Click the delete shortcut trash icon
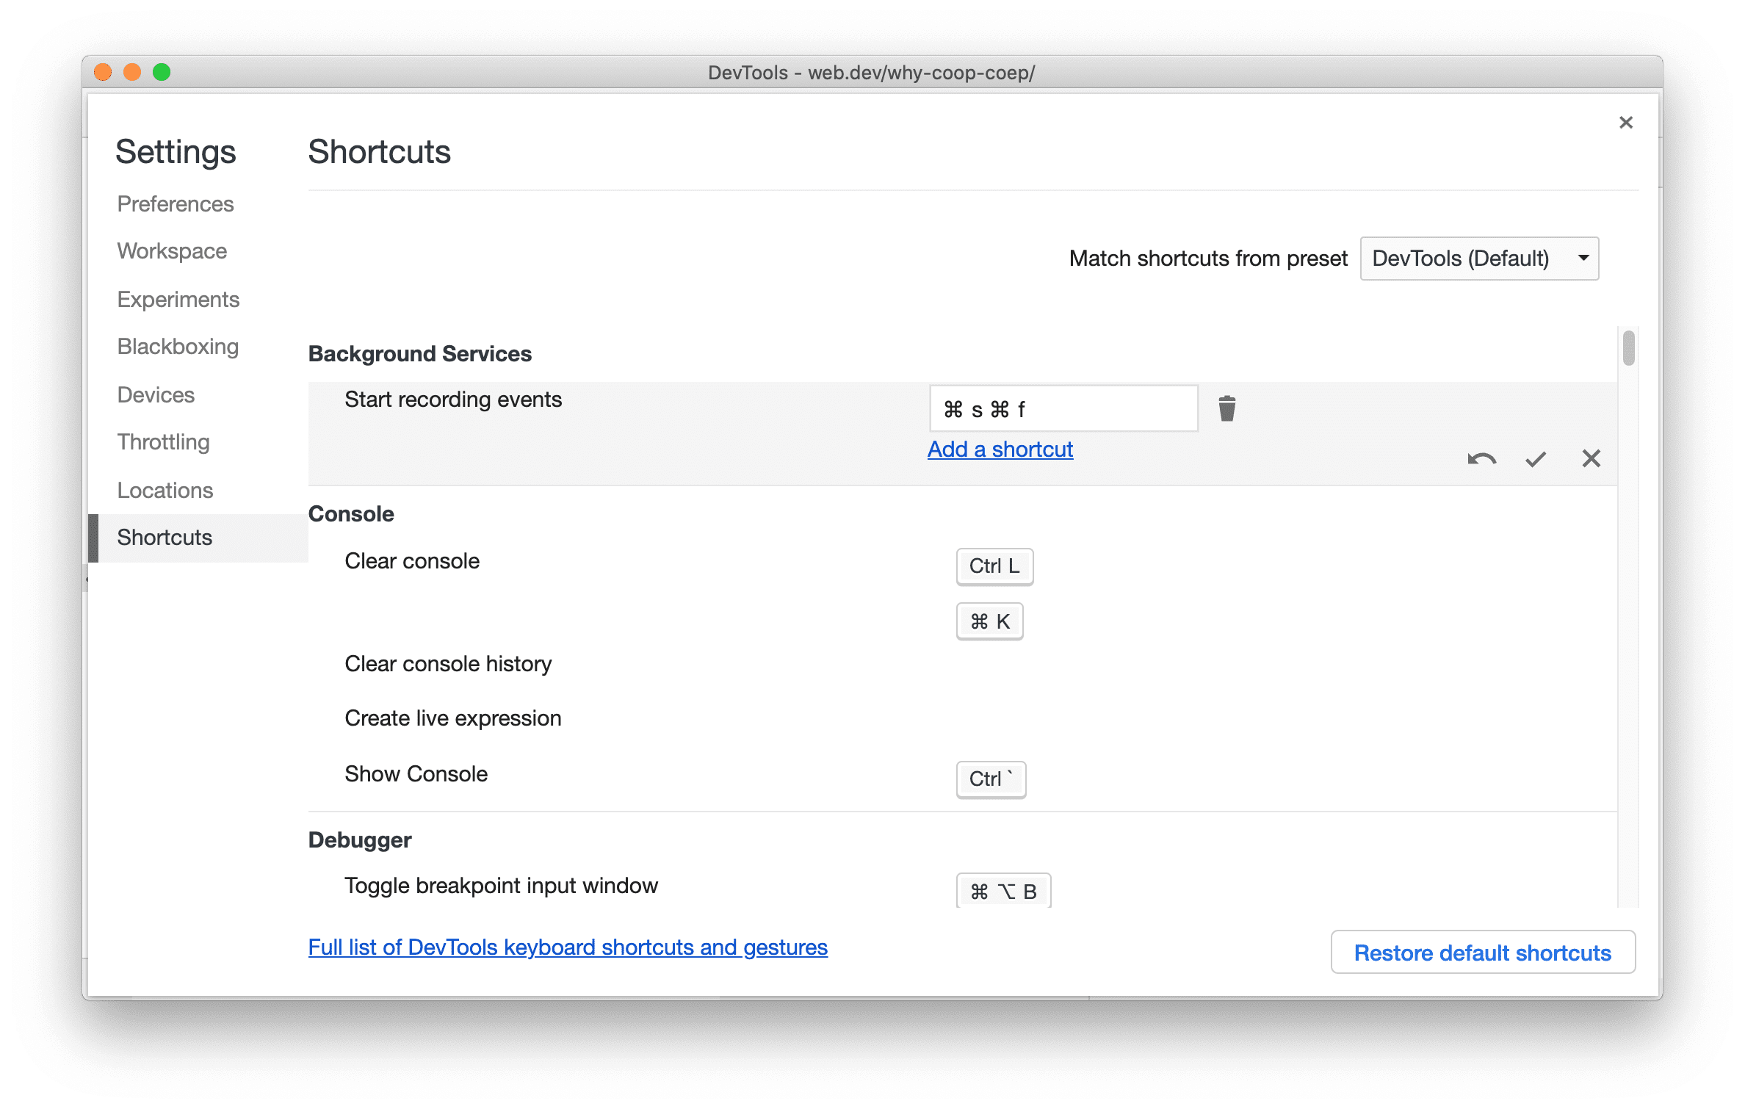Viewport: 1745px width, 1109px height. pos(1224,407)
